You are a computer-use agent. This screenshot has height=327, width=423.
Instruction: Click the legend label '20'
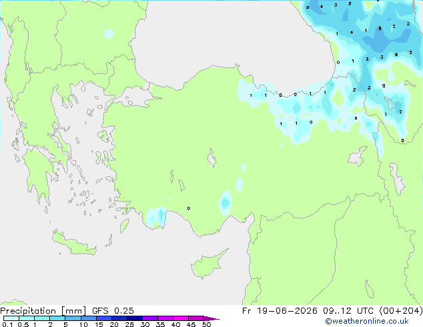click(114, 324)
